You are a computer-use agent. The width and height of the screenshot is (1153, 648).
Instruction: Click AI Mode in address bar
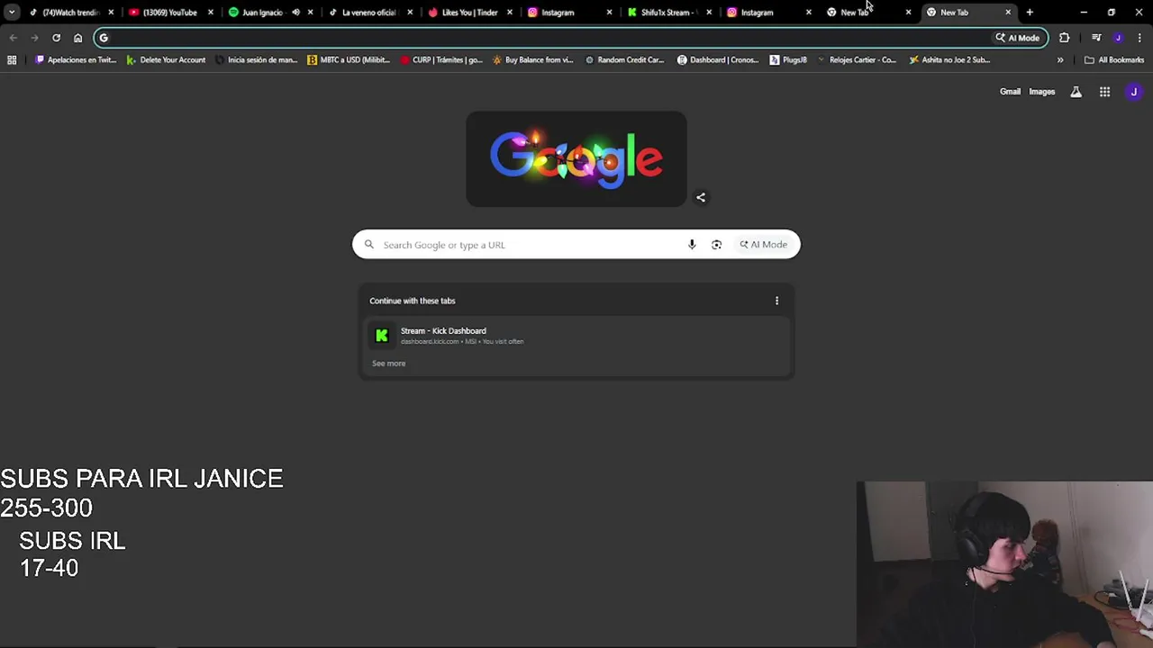point(1018,38)
